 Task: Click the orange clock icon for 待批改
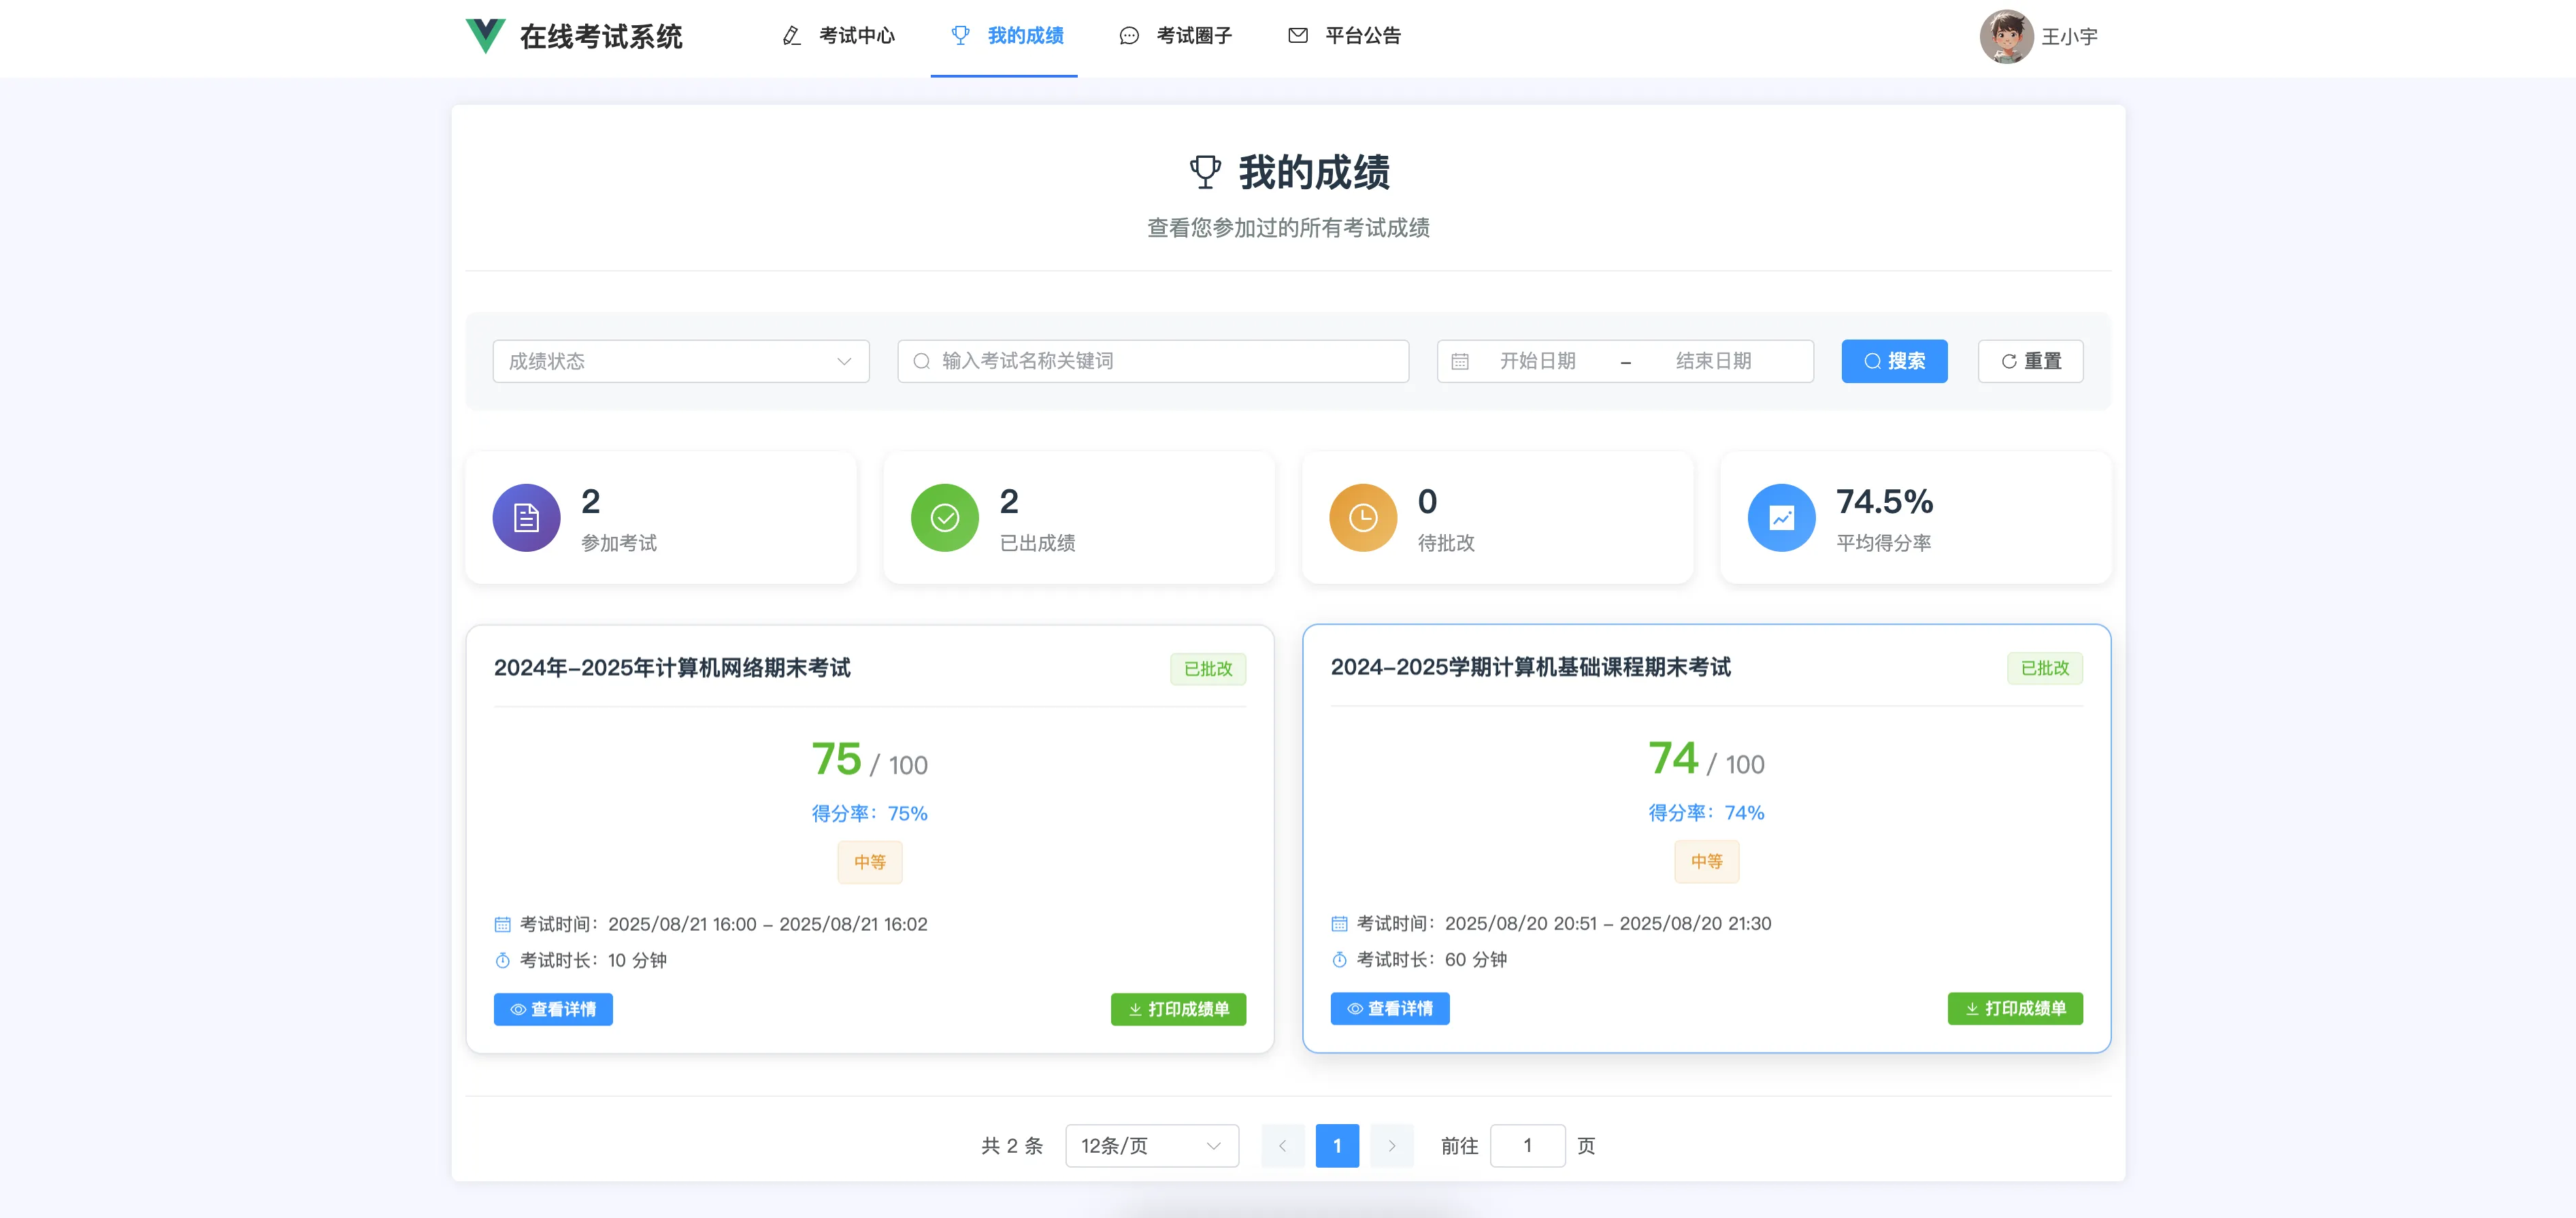[x=1362, y=518]
